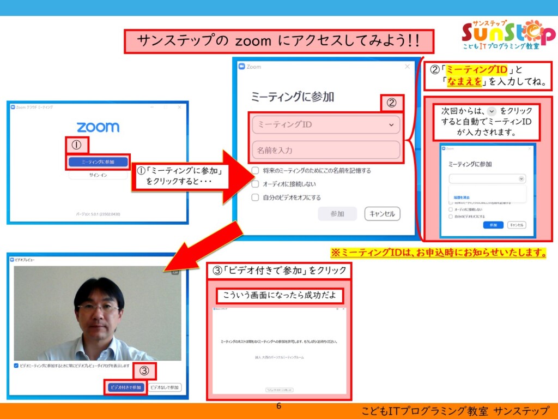Click Zoom icon in large join dialog title
The image size is (558, 419).
pyautogui.click(x=242, y=67)
